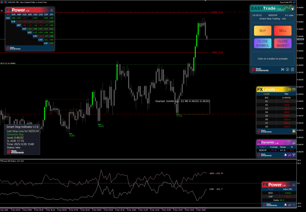The width and height of the screenshot is (306, 212).
Task: Click the BUY 0.2 order line label
Action: (8, 63)
